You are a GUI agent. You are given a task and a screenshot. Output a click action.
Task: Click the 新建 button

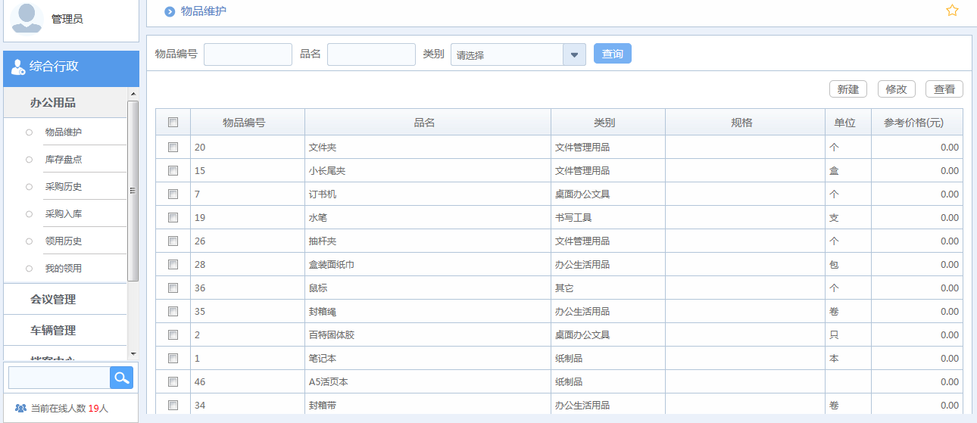tap(848, 89)
